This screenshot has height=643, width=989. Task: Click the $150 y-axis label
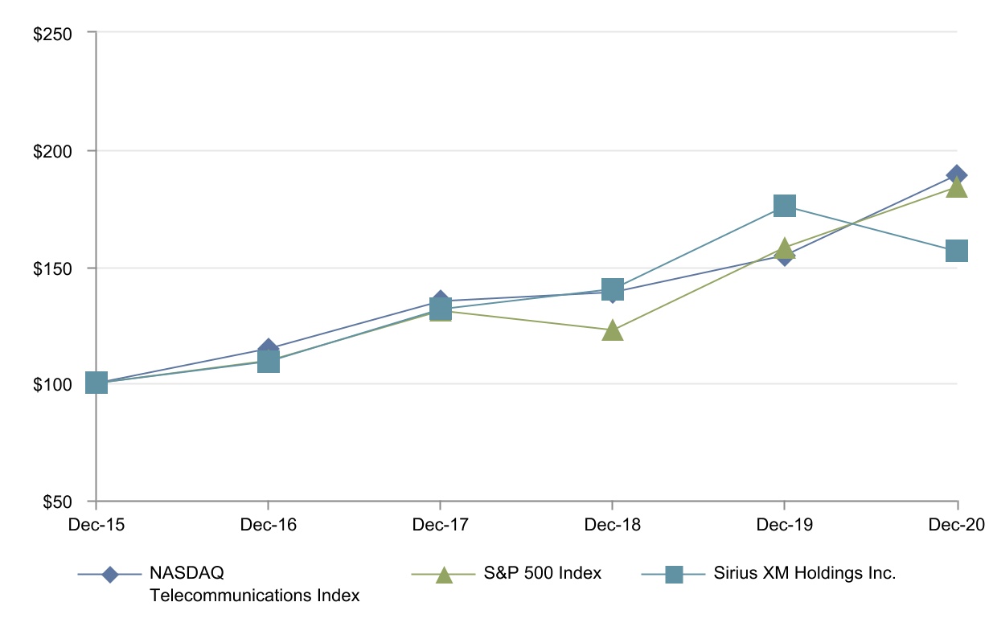pyautogui.click(x=52, y=268)
